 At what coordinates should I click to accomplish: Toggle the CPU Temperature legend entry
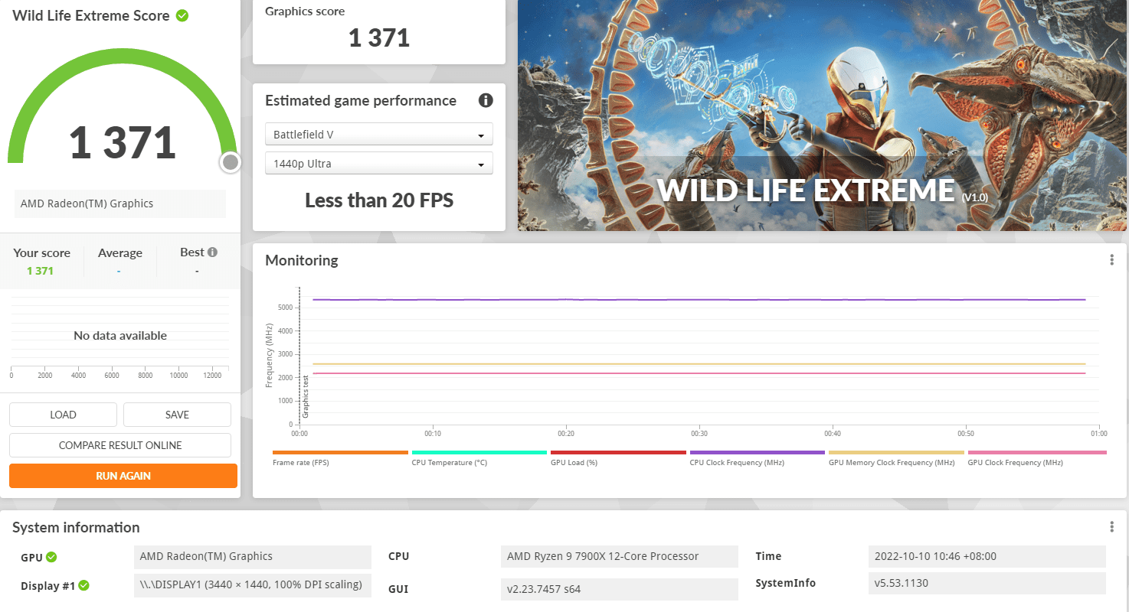[479, 458]
